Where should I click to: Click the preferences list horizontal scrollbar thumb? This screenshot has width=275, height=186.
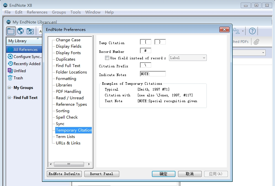point(69,164)
